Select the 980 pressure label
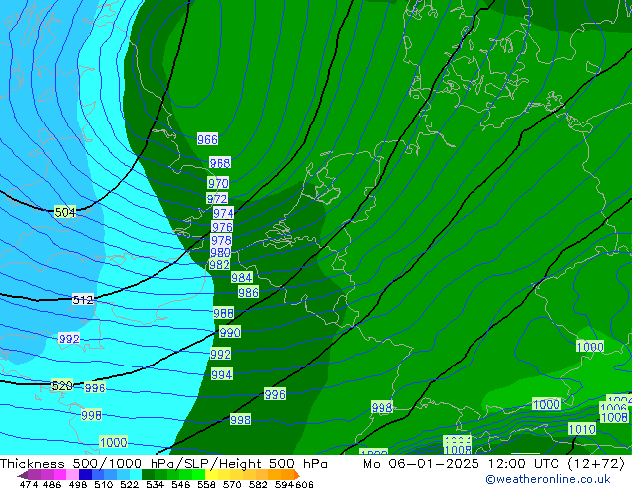This screenshot has height=488, width=632. [x=220, y=252]
